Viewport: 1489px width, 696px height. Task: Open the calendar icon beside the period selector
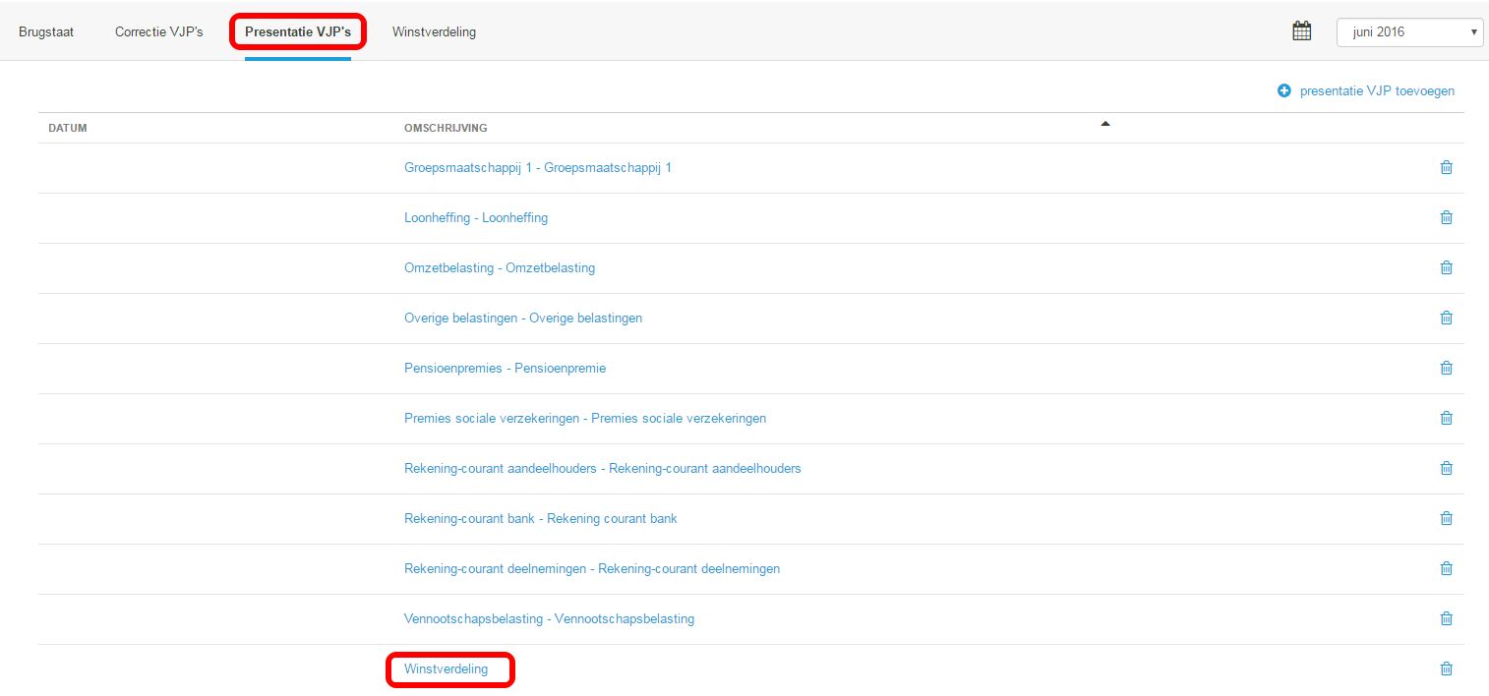(x=1301, y=31)
